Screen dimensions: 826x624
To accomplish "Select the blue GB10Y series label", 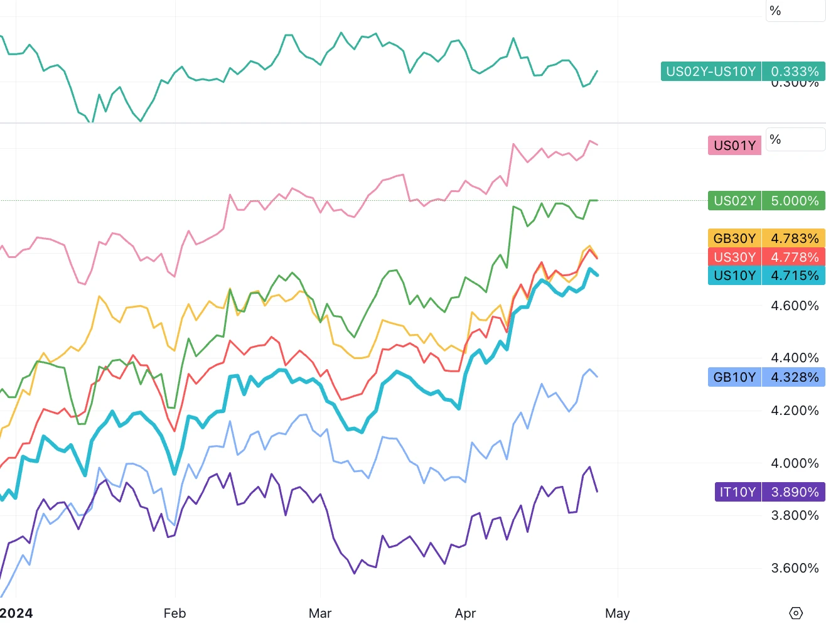I will (x=734, y=377).
